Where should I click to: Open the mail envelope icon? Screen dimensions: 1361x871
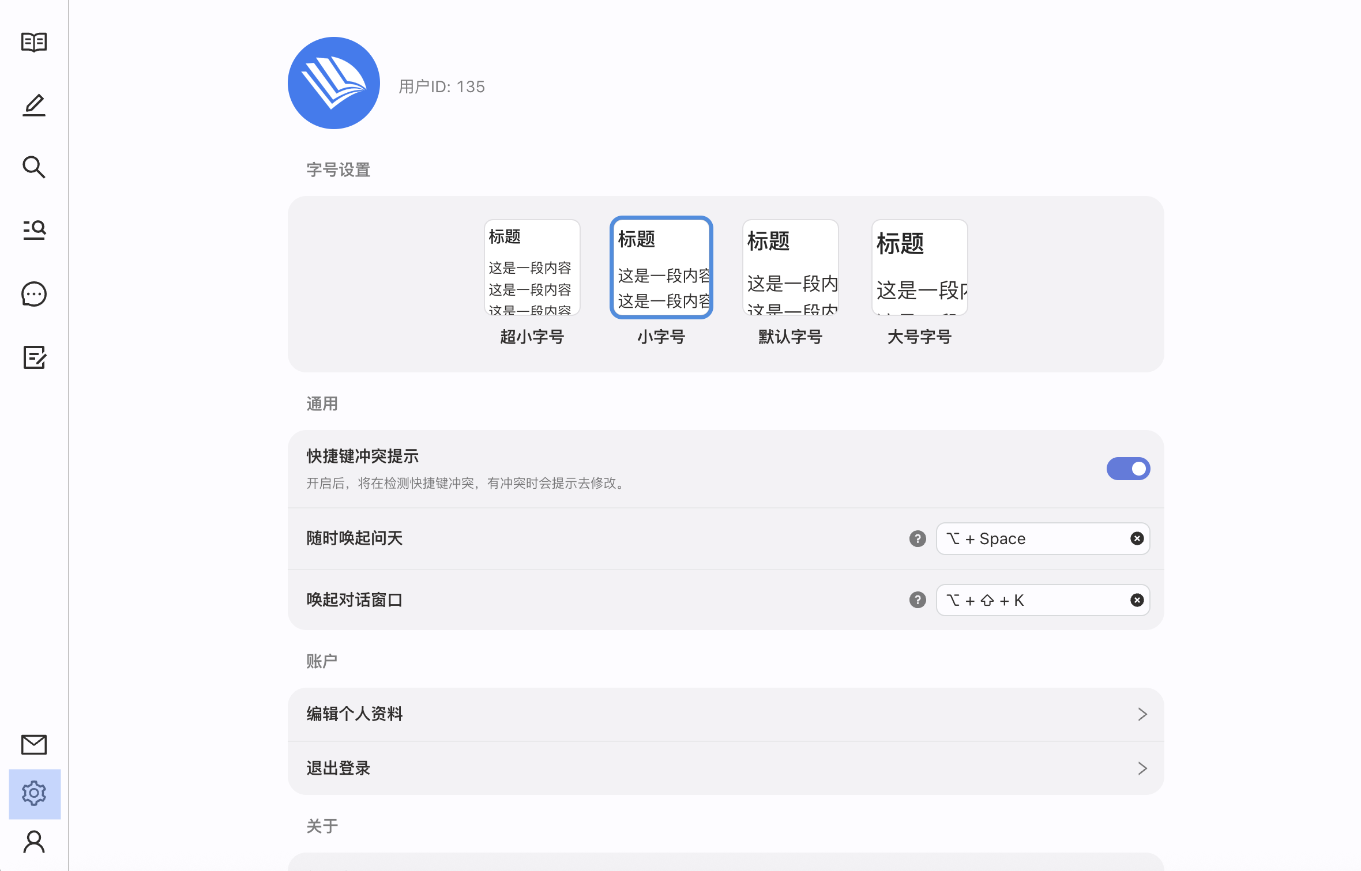coord(34,745)
